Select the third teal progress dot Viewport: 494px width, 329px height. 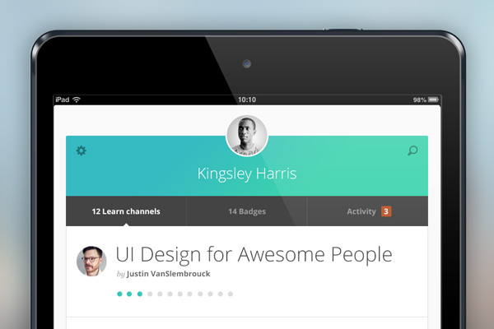(x=140, y=294)
